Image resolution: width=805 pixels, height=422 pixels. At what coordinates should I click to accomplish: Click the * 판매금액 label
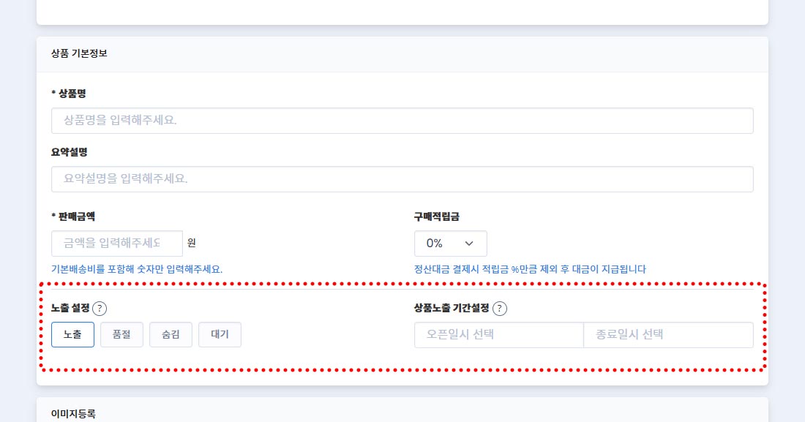coord(73,216)
